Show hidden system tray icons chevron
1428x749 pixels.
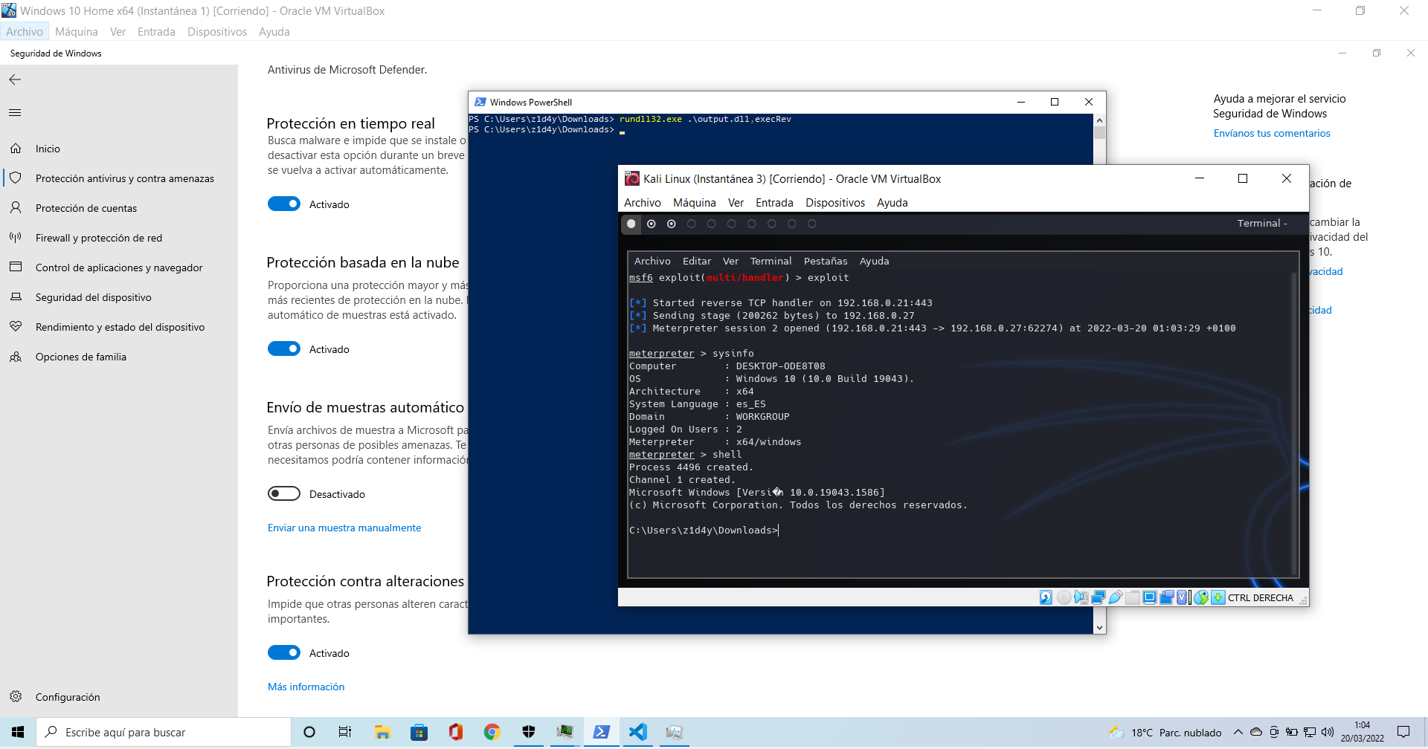point(1238,732)
